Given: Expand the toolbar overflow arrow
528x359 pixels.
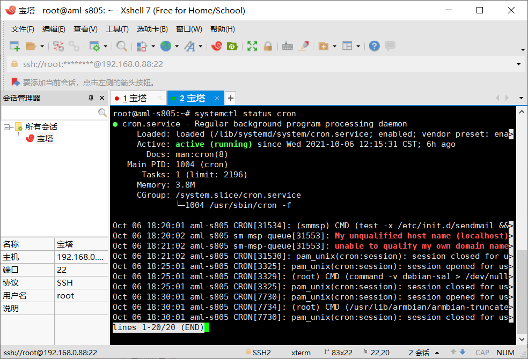Looking at the screenshot, I should pyautogui.click(x=523, y=50).
